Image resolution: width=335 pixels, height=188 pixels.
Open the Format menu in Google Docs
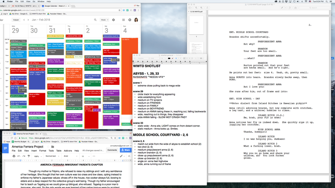(x=43, y=151)
